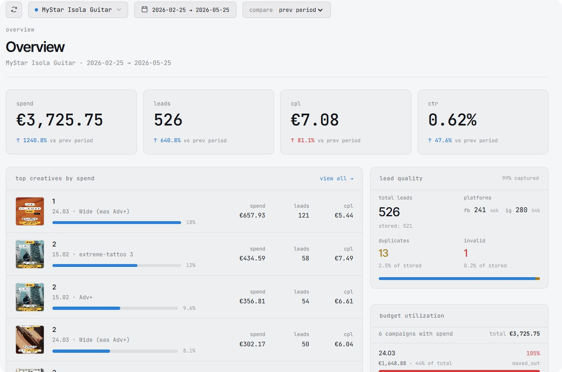
Task: Click the cpl value €6.04
Action: point(344,344)
